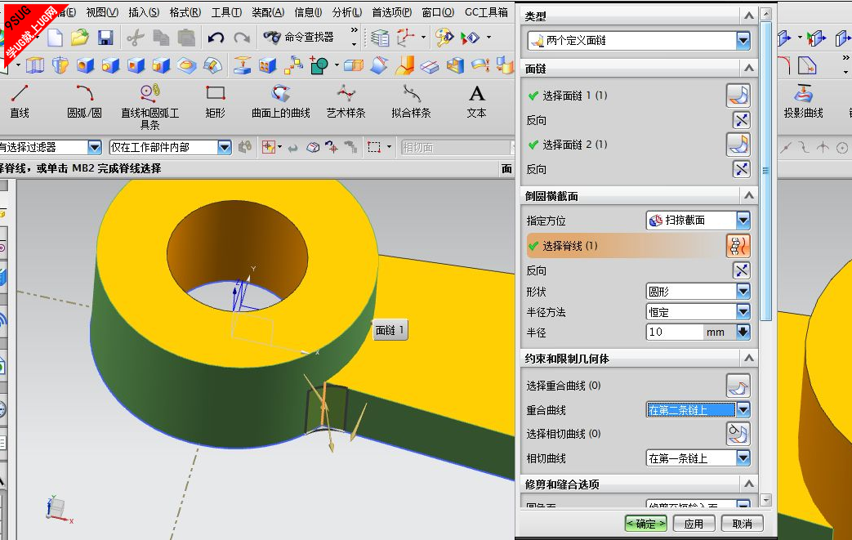The image size is (852, 540).
Task: Open the 视图(V) menu
Action: 102,12
